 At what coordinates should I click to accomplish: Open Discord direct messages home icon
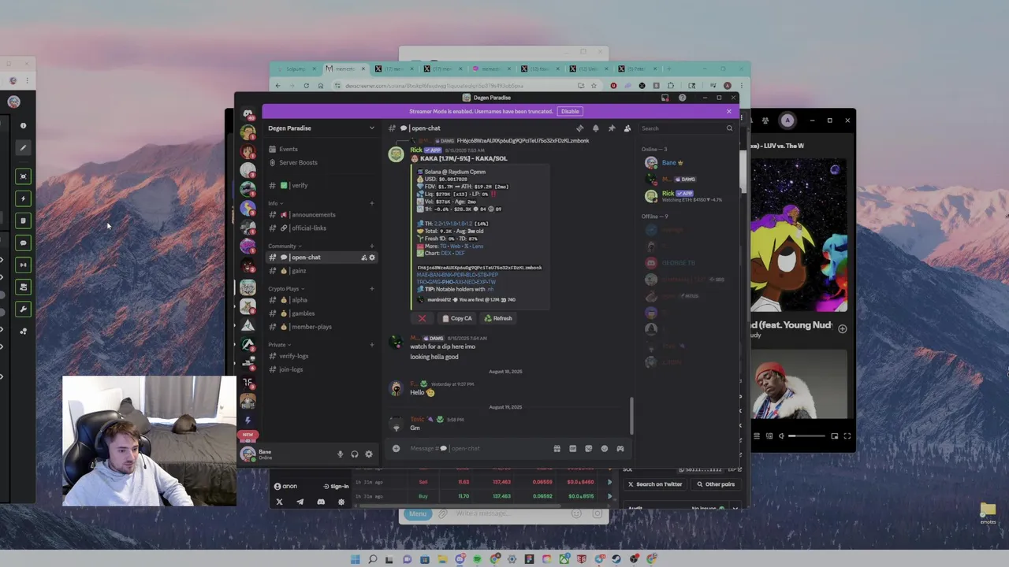coord(248,114)
